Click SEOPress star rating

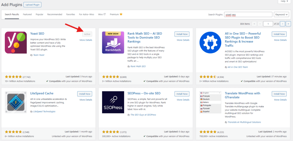[111, 132]
